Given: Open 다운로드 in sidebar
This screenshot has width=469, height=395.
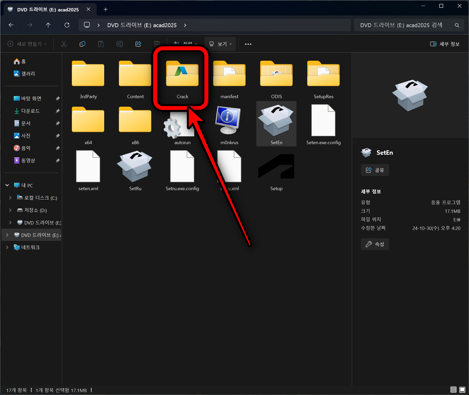Looking at the screenshot, I should pyautogui.click(x=27, y=111).
